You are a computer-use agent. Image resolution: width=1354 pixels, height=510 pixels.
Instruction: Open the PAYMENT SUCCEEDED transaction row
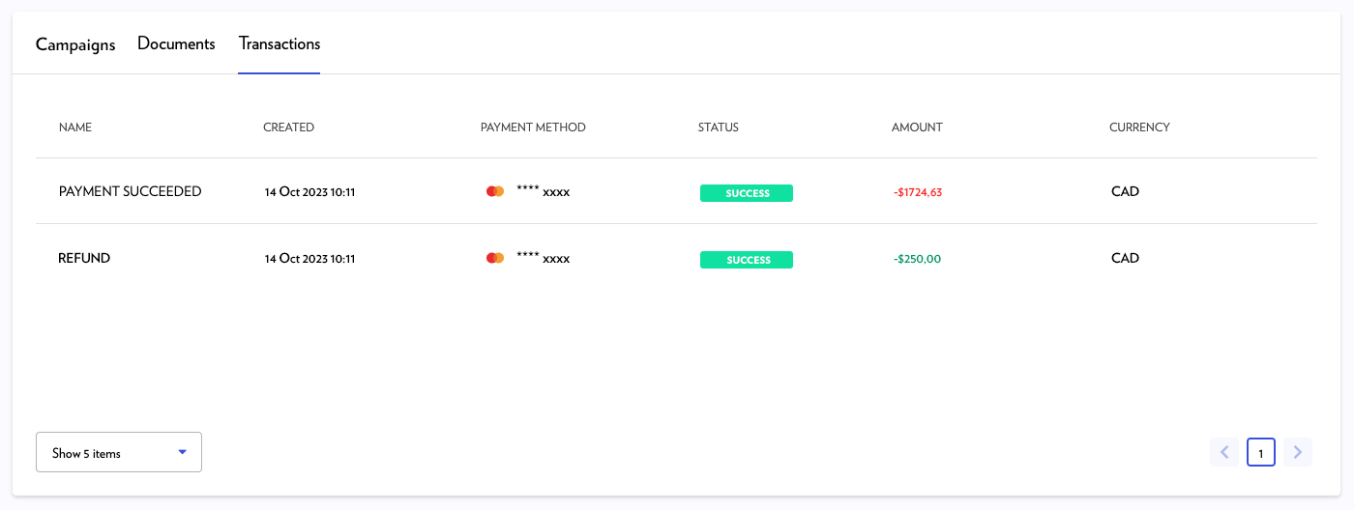[130, 191]
